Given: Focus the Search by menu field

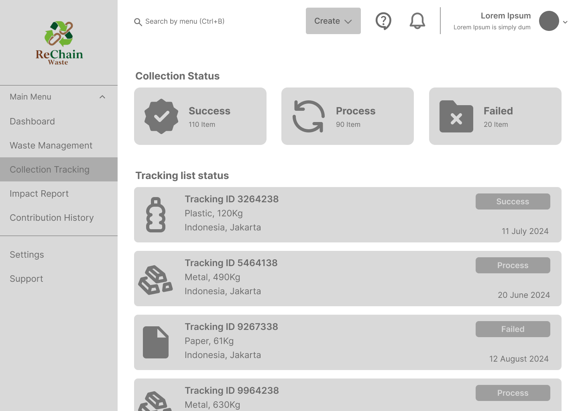Looking at the screenshot, I should point(185,22).
